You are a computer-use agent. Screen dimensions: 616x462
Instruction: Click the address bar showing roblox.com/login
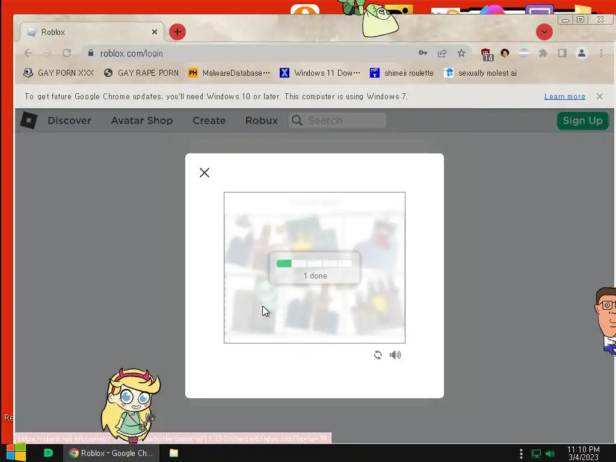click(x=251, y=53)
